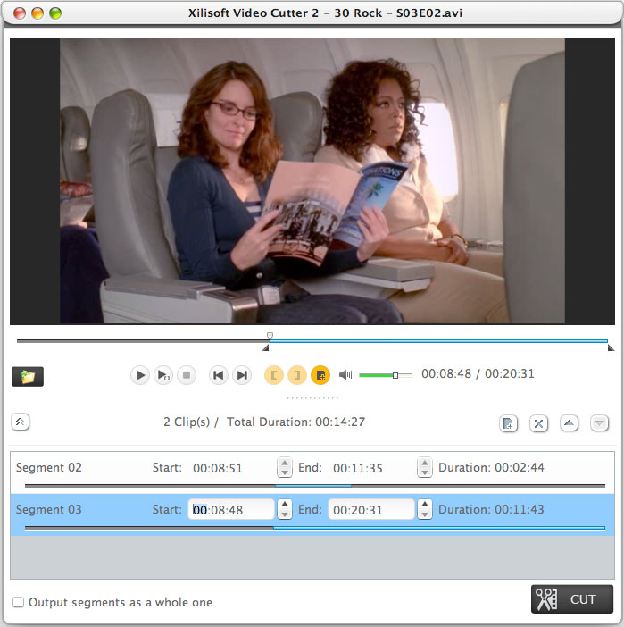Play the video
The image size is (624, 627).
click(140, 375)
